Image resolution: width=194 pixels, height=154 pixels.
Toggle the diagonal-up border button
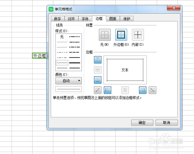pos(98,90)
